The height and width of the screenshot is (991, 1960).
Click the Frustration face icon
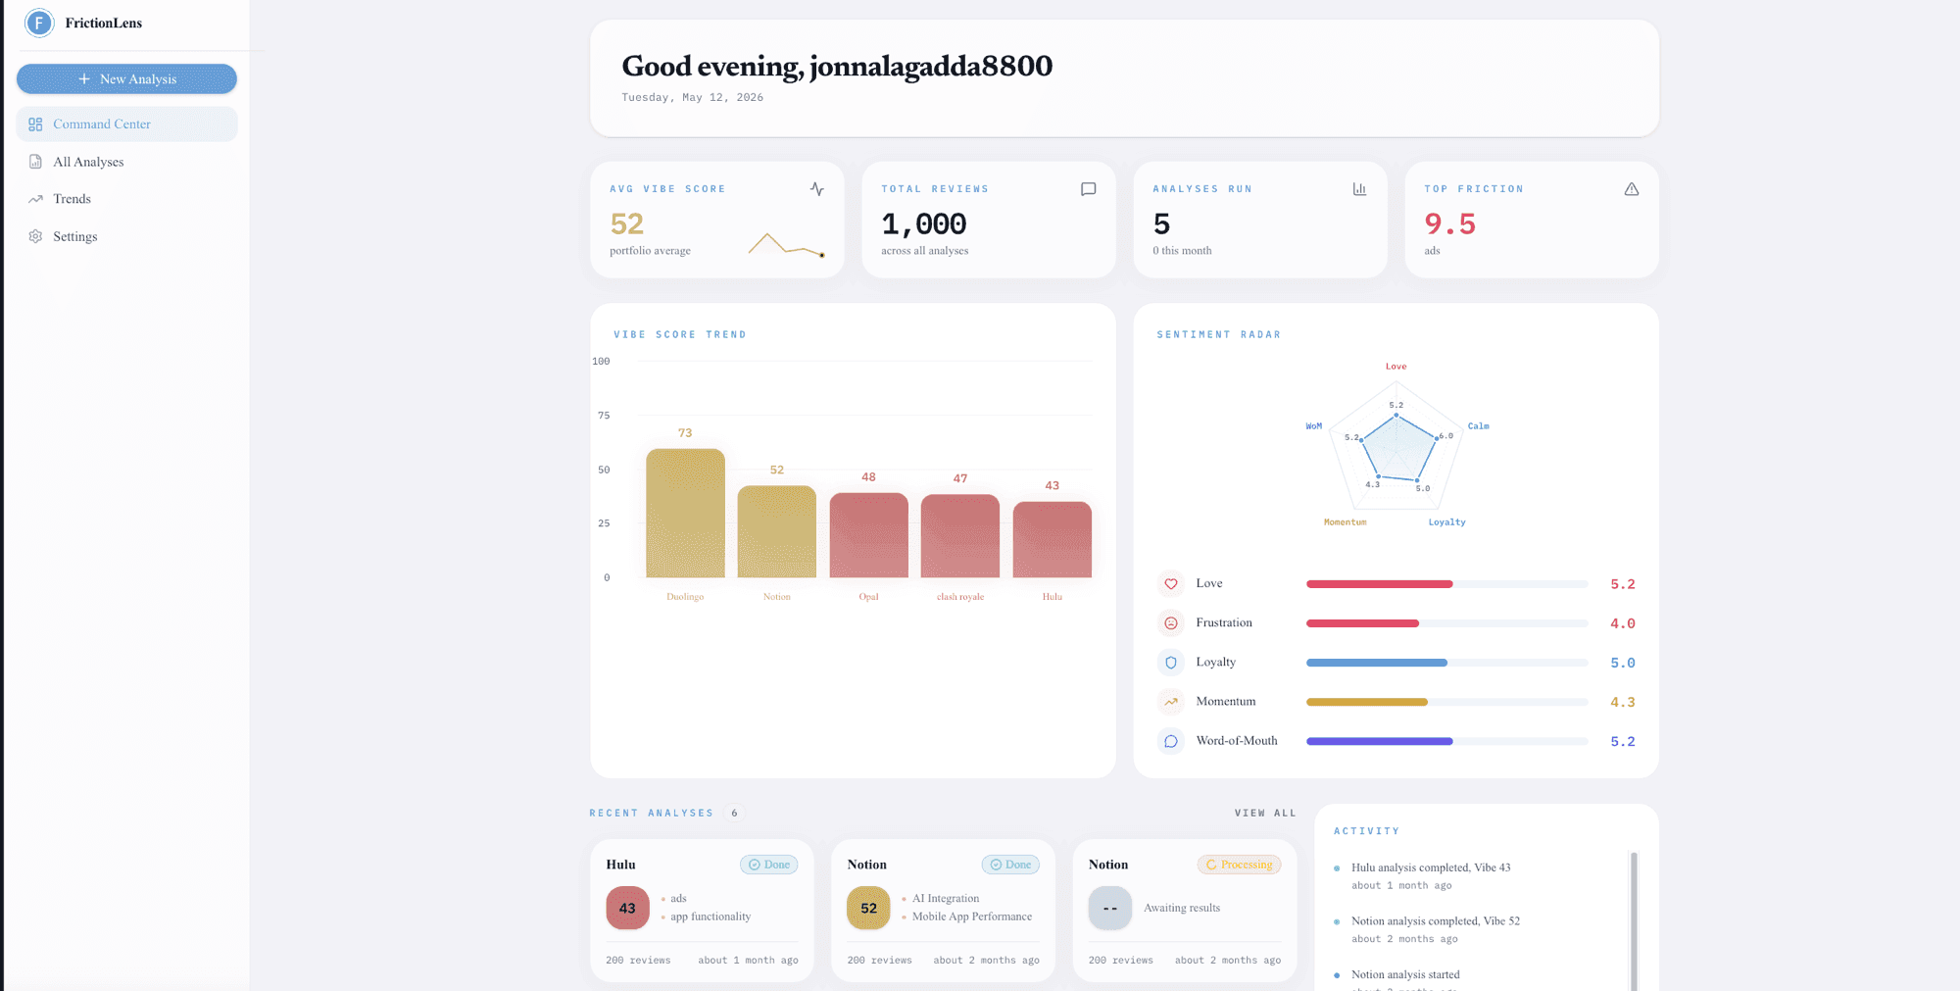click(x=1170, y=623)
